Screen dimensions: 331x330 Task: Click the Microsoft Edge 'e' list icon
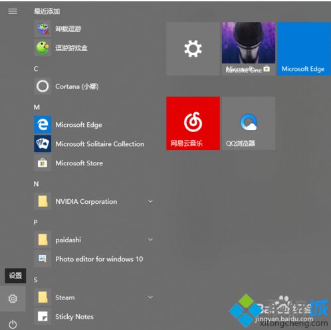[43, 125]
